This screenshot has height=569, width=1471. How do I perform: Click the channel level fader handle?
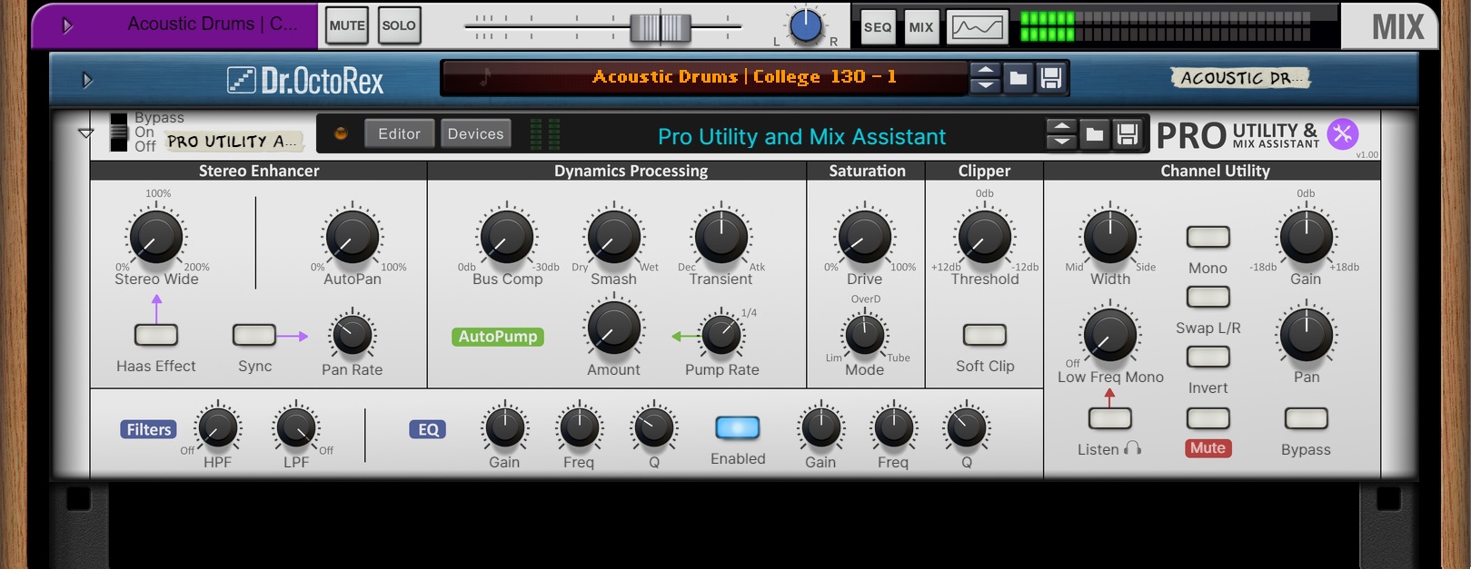coord(661,27)
